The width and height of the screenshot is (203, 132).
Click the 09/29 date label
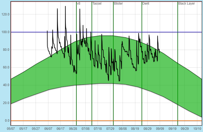[x=185, y=129]
